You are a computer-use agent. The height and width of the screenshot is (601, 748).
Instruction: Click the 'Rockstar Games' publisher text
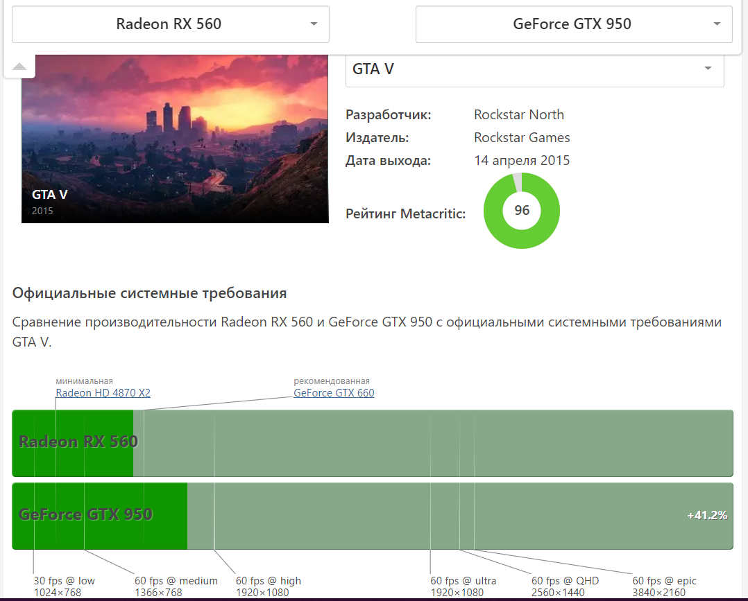coord(522,137)
